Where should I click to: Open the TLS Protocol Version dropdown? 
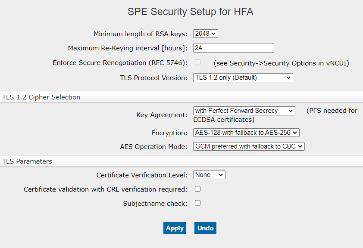(243, 77)
